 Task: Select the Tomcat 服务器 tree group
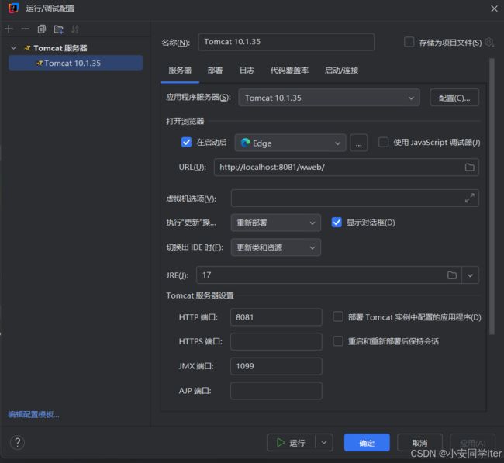[60, 48]
